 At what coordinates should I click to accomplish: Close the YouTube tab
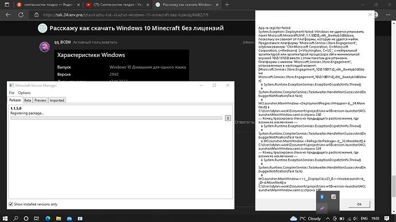[x=147, y=5]
